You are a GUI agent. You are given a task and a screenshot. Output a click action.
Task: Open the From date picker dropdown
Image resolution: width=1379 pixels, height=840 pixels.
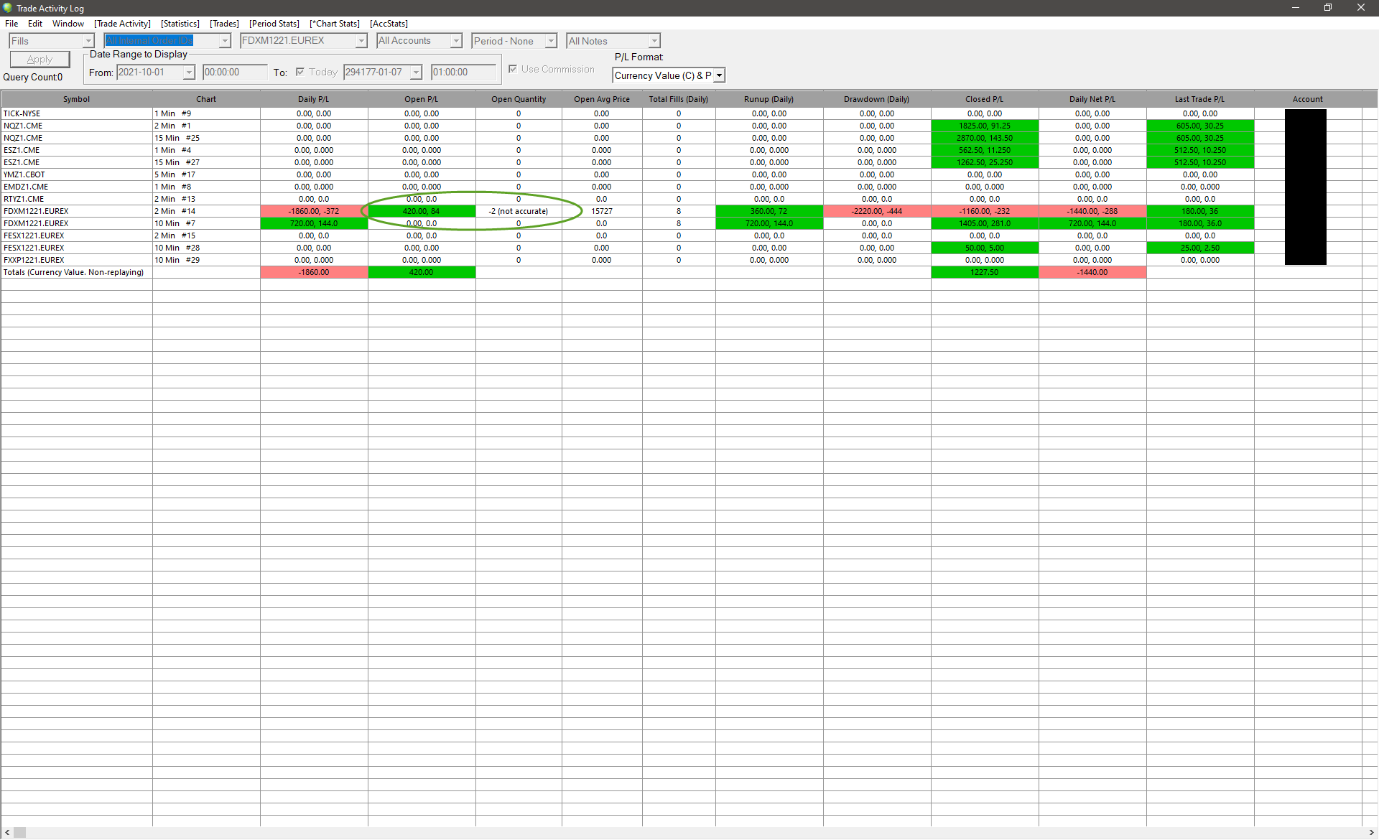pos(189,73)
